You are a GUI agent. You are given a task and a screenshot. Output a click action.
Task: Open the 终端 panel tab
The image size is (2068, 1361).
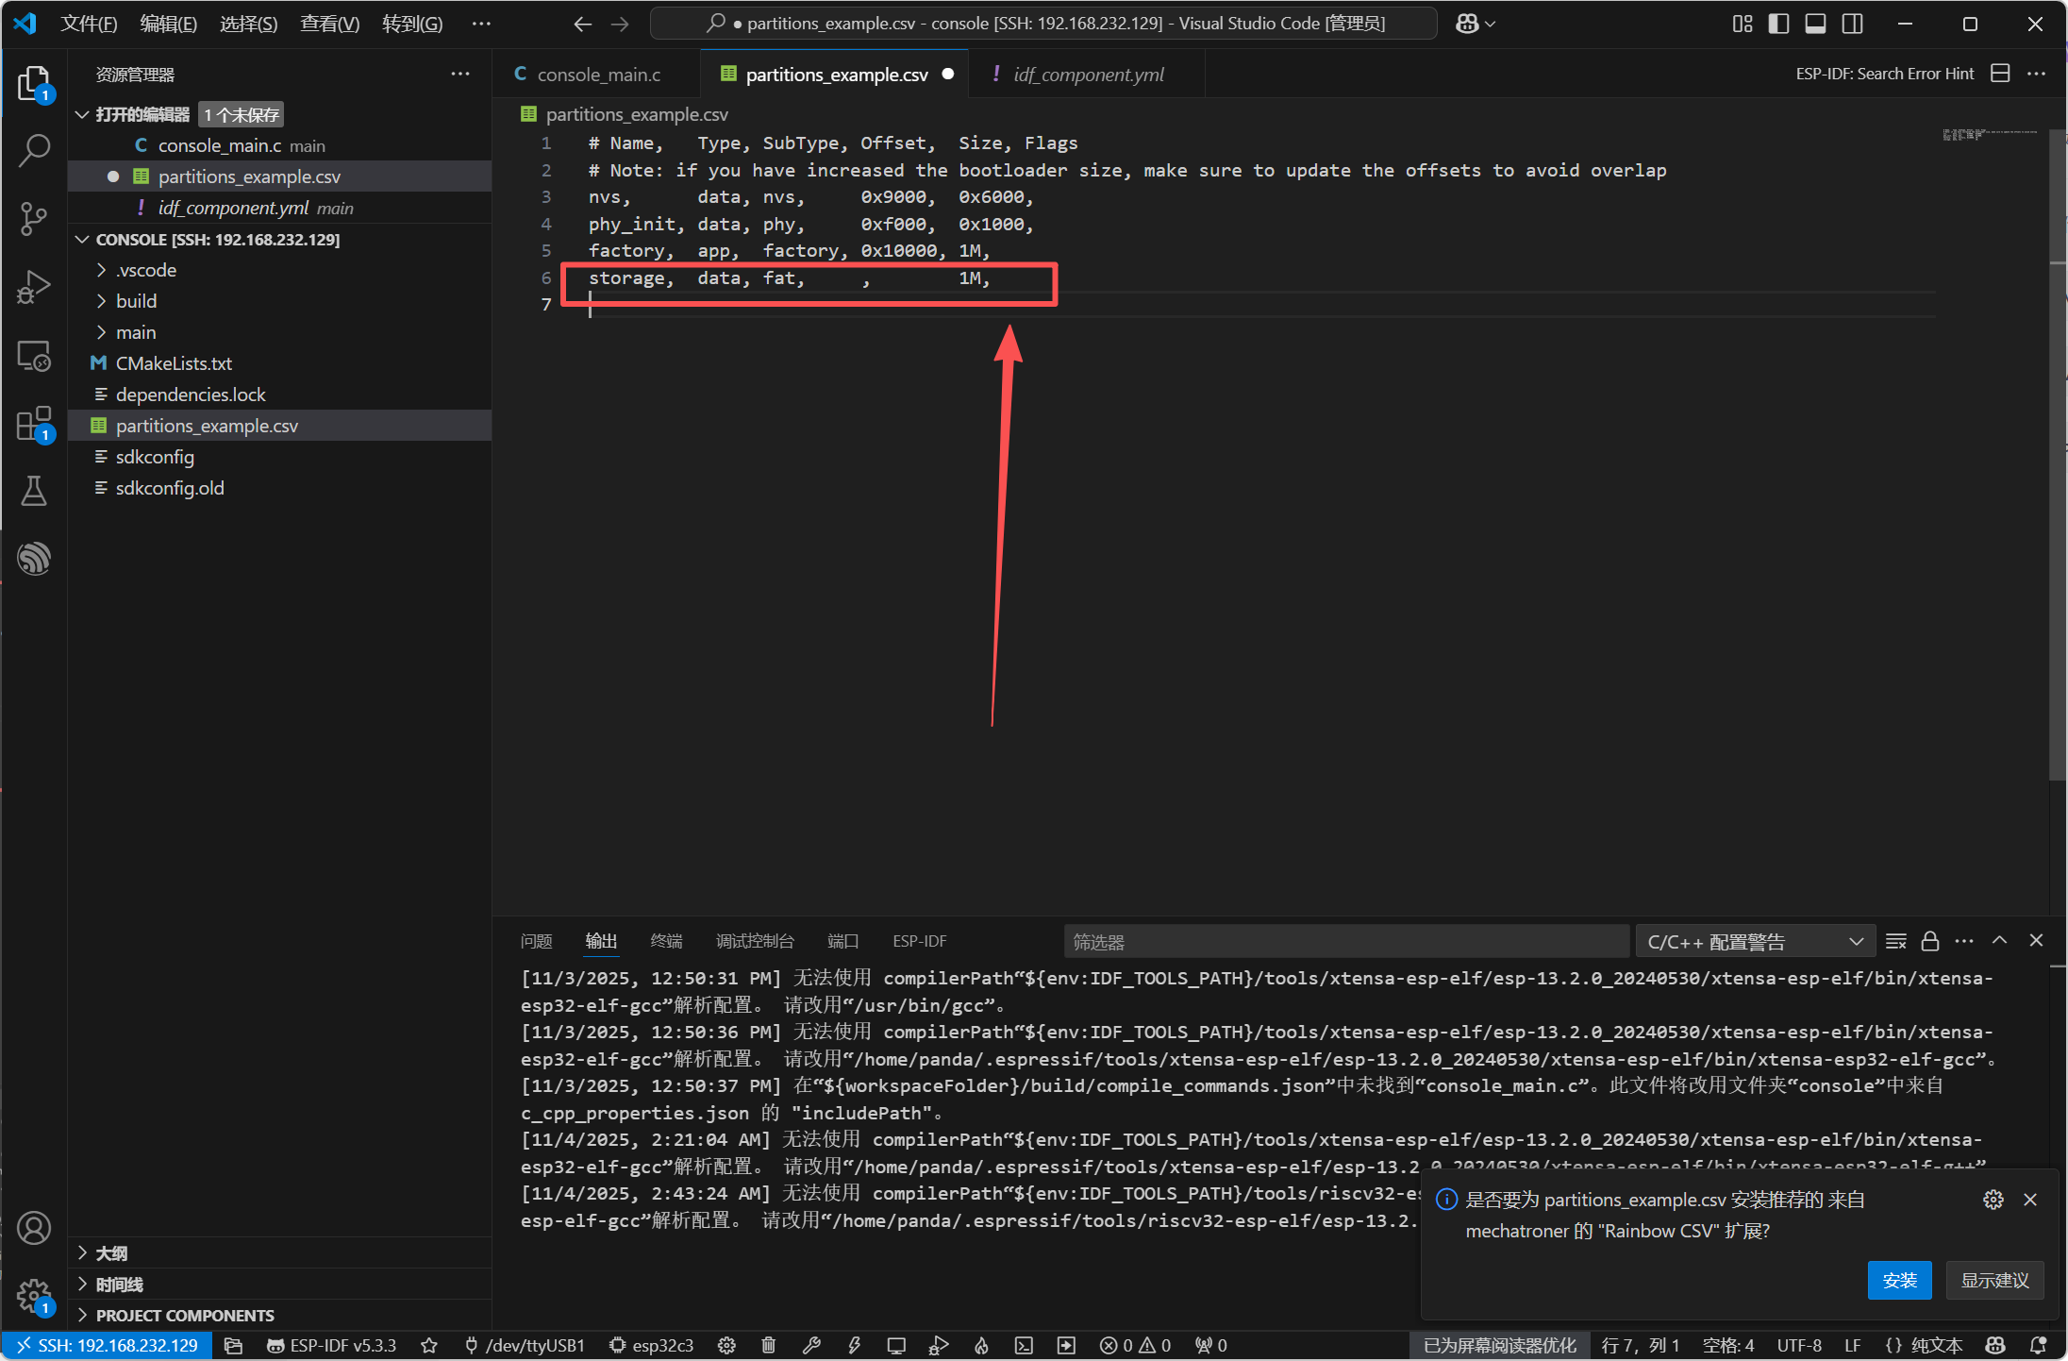pyautogui.click(x=666, y=941)
